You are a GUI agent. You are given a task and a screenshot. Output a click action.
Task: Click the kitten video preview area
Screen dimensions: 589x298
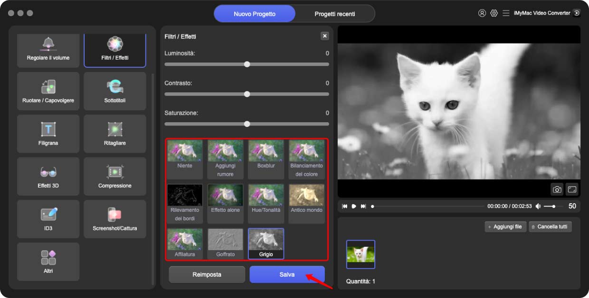pyautogui.click(x=459, y=111)
